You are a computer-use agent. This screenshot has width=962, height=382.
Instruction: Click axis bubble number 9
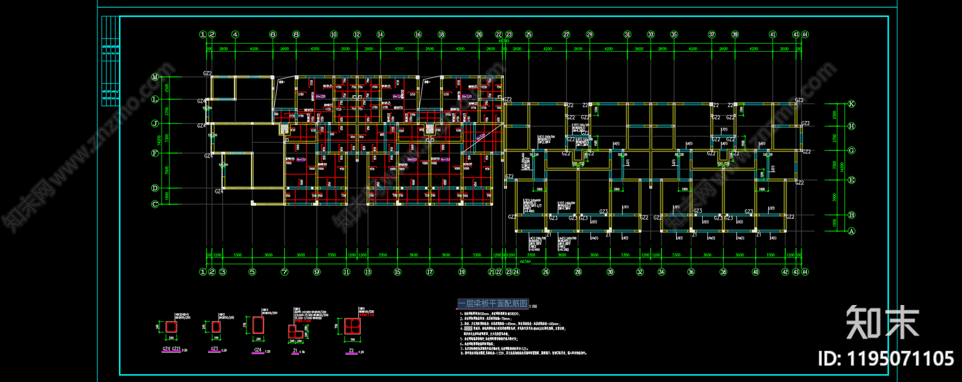click(x=317, y=272)
